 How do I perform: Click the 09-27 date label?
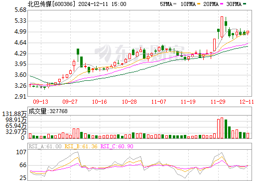(70, 102)
